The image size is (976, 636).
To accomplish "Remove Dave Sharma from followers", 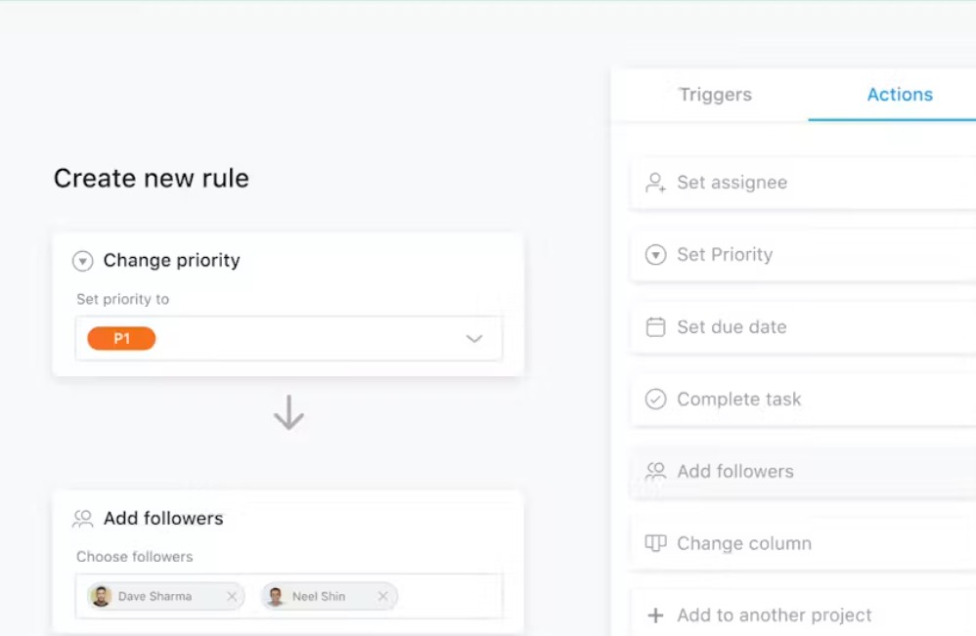I will coord(232,597).
